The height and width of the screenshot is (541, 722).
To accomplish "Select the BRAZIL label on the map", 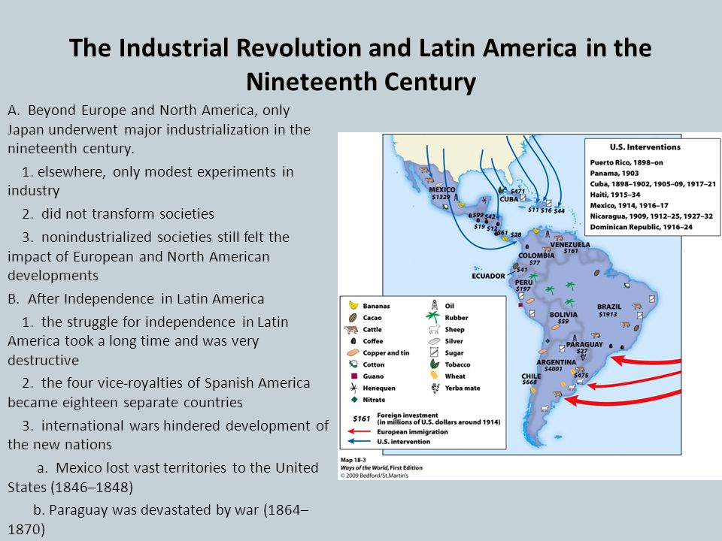I will click(609, 307).
